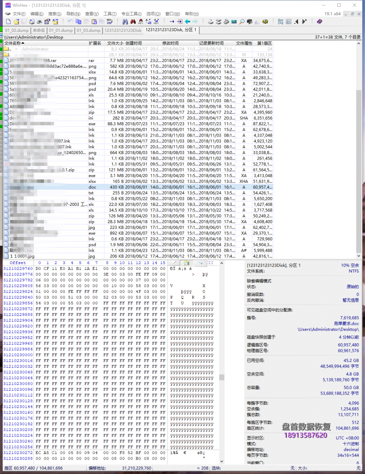Click the blue Back arrow icon
Image resolution: width=365 pixels, height=474 pixels.
click(x=187, y=22)
